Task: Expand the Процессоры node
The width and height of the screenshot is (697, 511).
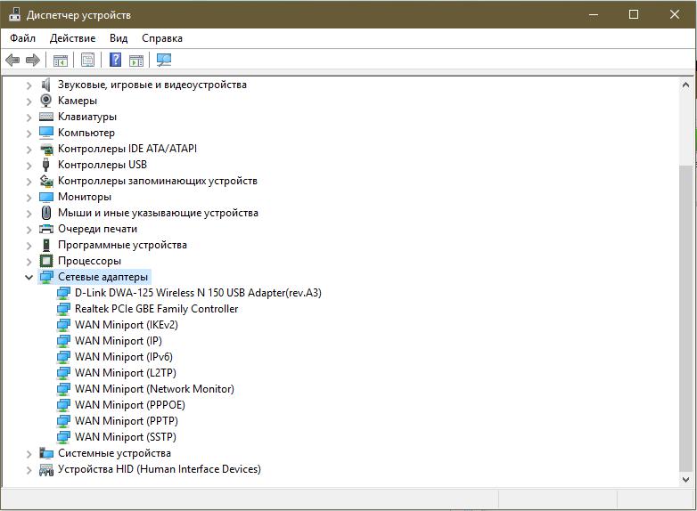Action: tap(29, 261)
